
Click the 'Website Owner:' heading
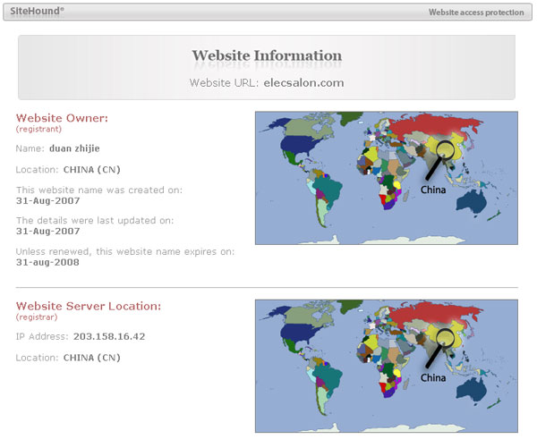click(x=62, y=118)
